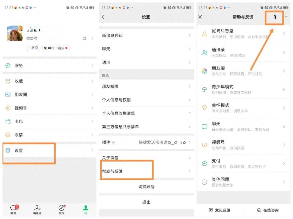Tap the Channels butterfly icon in help list

coord(205,145)
